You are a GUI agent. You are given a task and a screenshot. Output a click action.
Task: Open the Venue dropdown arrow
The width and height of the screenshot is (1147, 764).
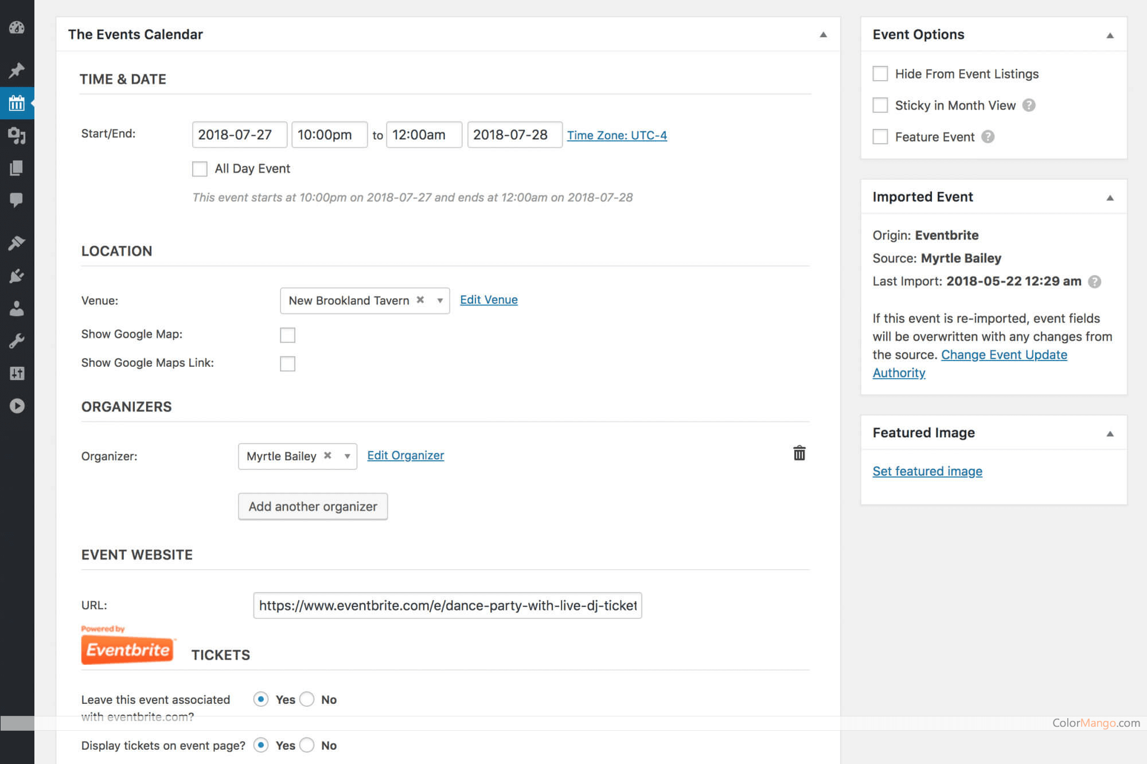[440, 301]
